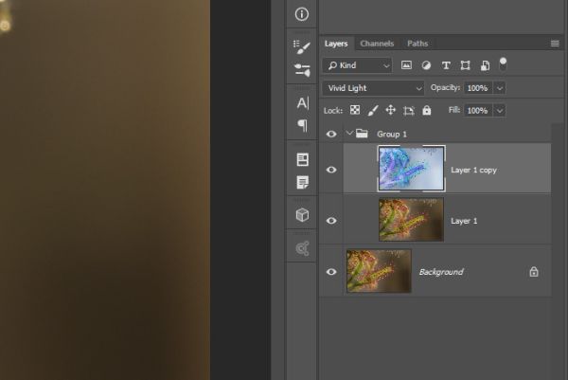Collapse the Group 1 folder chevron

(x=349, y=133)
